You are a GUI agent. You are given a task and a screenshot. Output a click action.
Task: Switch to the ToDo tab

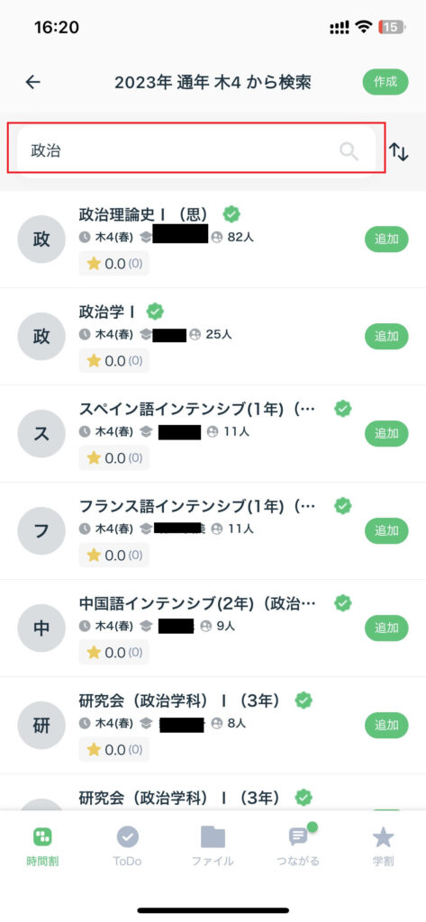tap(127, 845)
